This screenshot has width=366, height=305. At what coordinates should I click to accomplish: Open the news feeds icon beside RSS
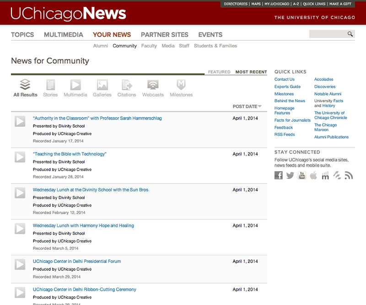pyautogui.click(x=337, y=175)
